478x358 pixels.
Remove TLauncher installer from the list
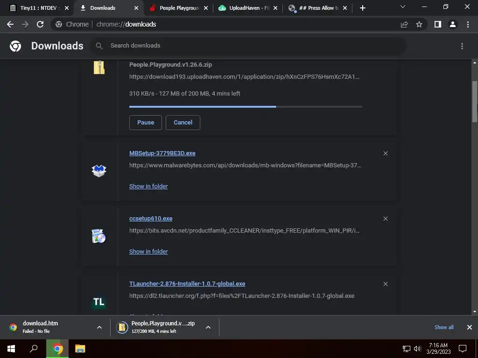tap(385, 284)
